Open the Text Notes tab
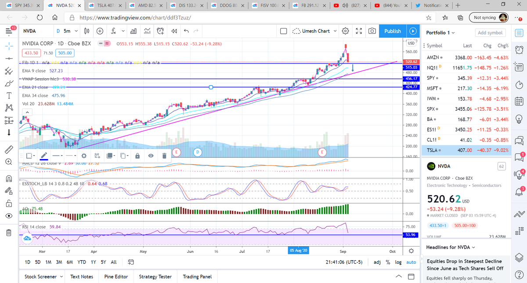 [82, 276]
